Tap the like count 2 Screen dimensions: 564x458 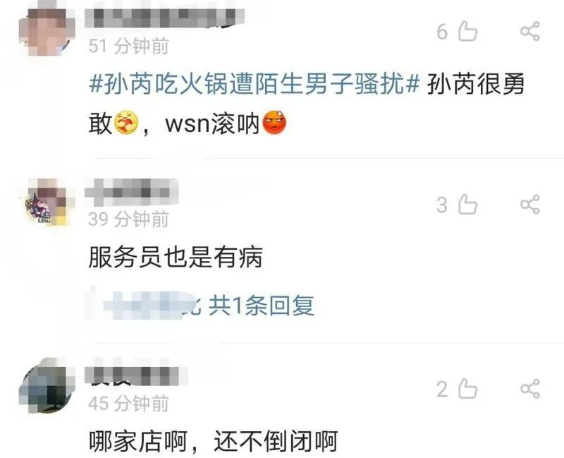pyautogui.click(x=443, y=390)
